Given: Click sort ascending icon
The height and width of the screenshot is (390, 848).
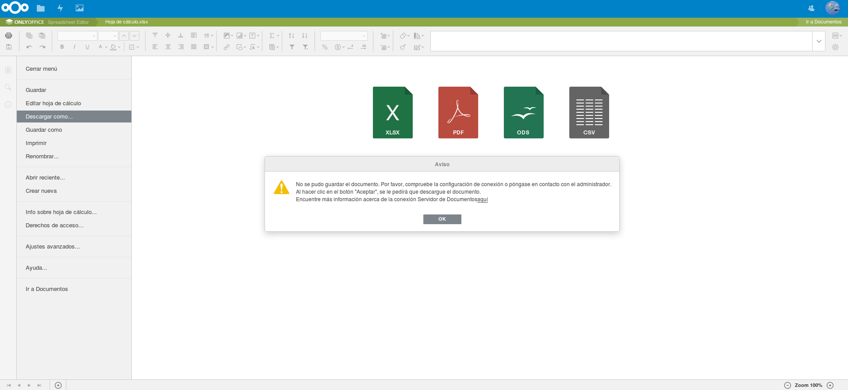Looking at the screenshot, I should pyautogui.click(x=292, y=35).
